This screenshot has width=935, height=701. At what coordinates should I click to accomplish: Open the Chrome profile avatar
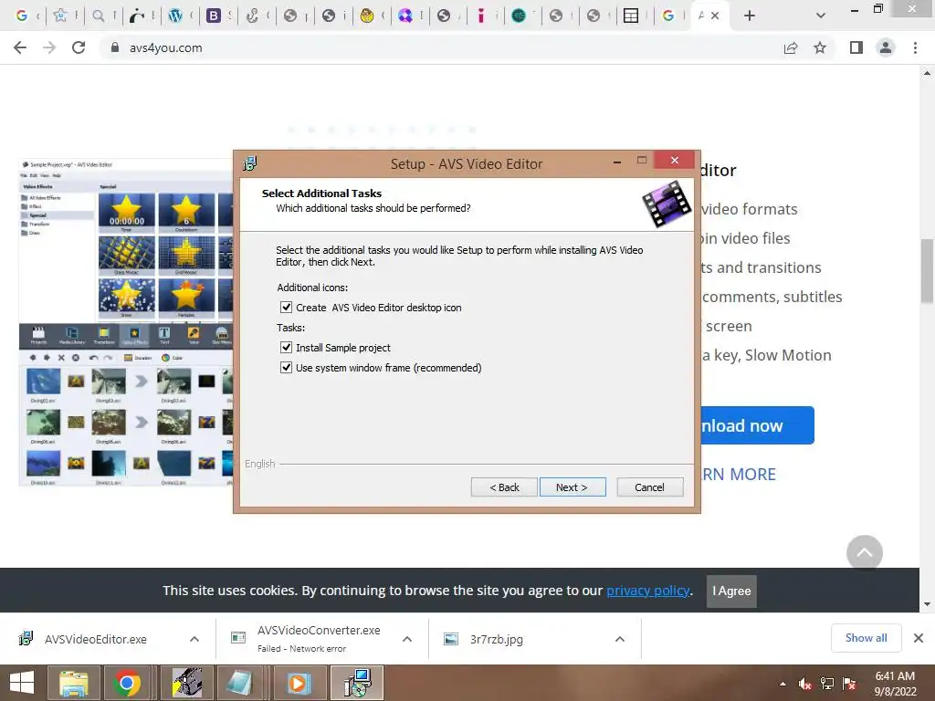[x=886, y=47]
